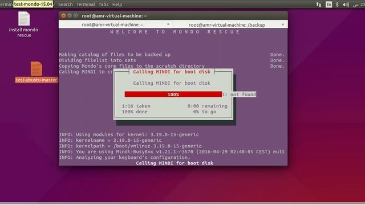
Task: Close the /backup terminal tab
Action: [x=283, y=24]
